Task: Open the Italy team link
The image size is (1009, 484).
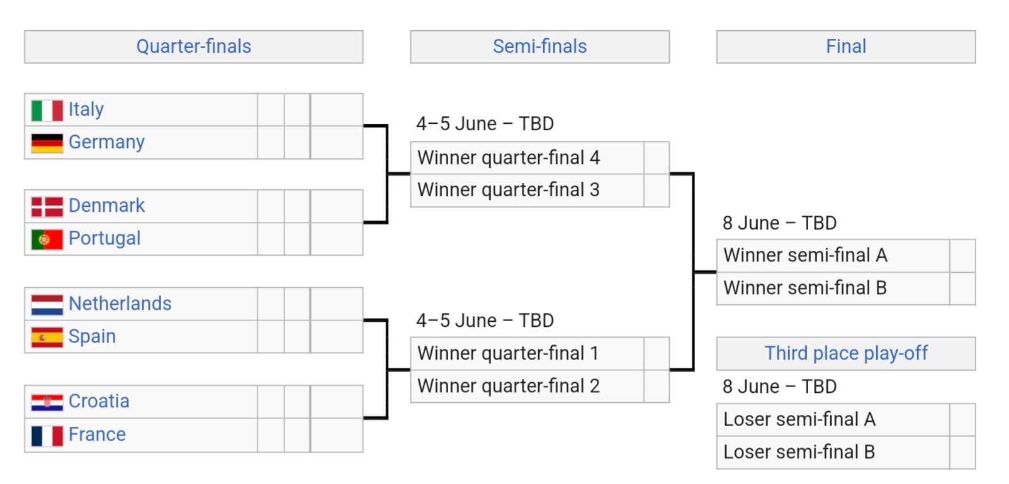Action: click(x=86, y=109)
